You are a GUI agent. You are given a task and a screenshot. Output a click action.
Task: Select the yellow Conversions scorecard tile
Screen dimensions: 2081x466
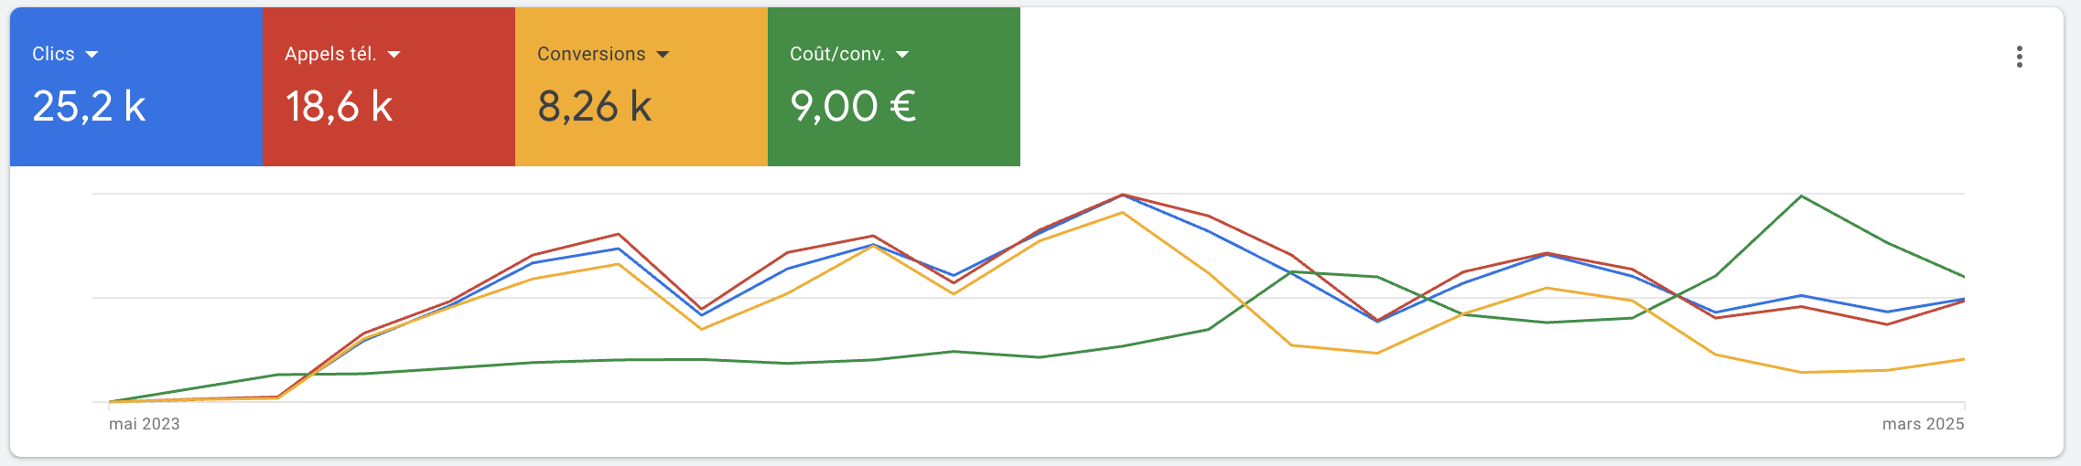642,87
